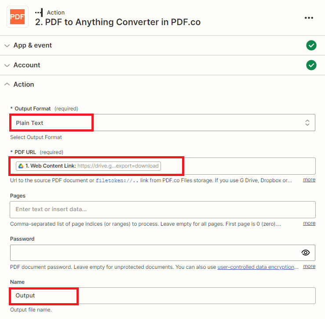Click the Name field label
325x319 pixels.
(17, 282)
